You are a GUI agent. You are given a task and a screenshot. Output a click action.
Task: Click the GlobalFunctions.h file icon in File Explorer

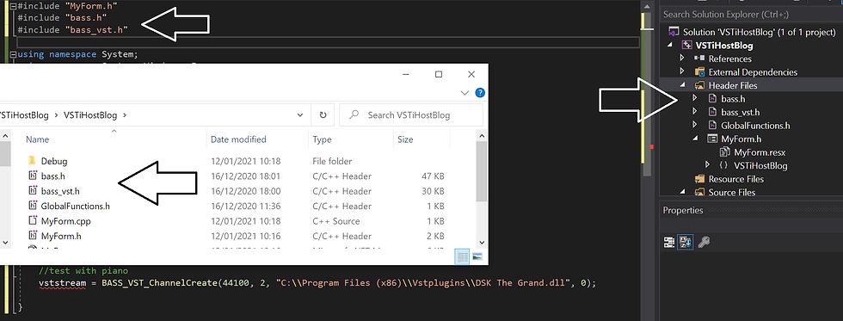coord(32,206)
